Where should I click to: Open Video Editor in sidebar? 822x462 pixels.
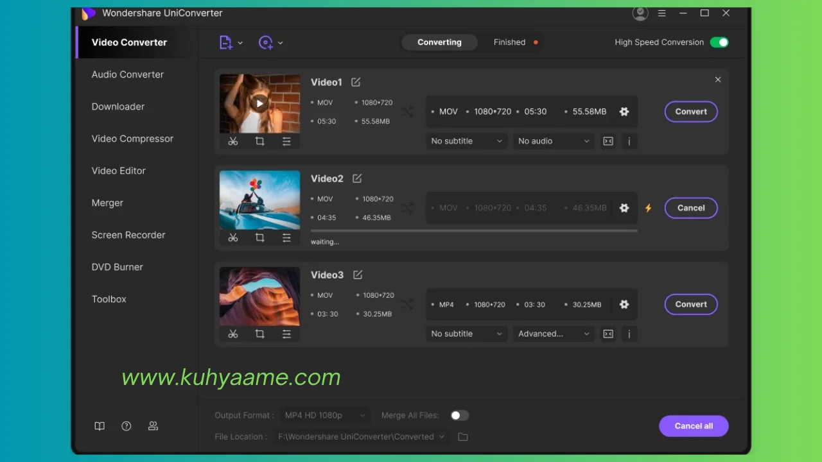click(x=119, y=171)
